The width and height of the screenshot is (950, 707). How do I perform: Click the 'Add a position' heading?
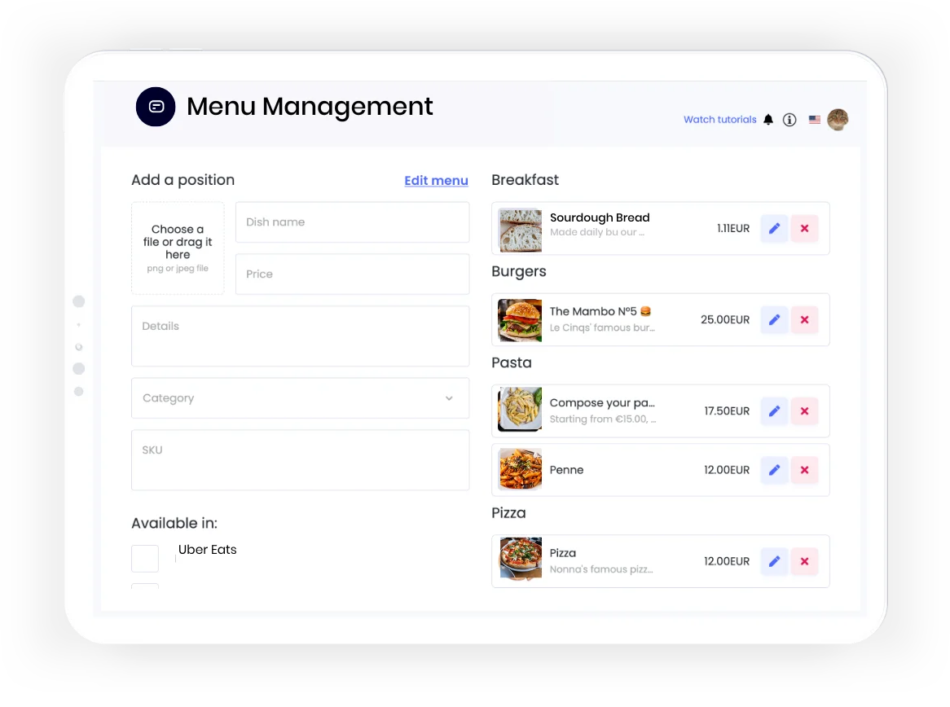click(x=183, y=180)
